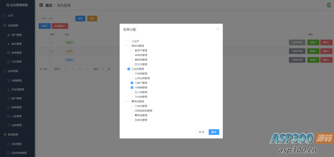This screenshot has width=334, height=157.
Task: Click the hamburger menu icon in header
Action: pyautogui.click(x=41, y=5)
